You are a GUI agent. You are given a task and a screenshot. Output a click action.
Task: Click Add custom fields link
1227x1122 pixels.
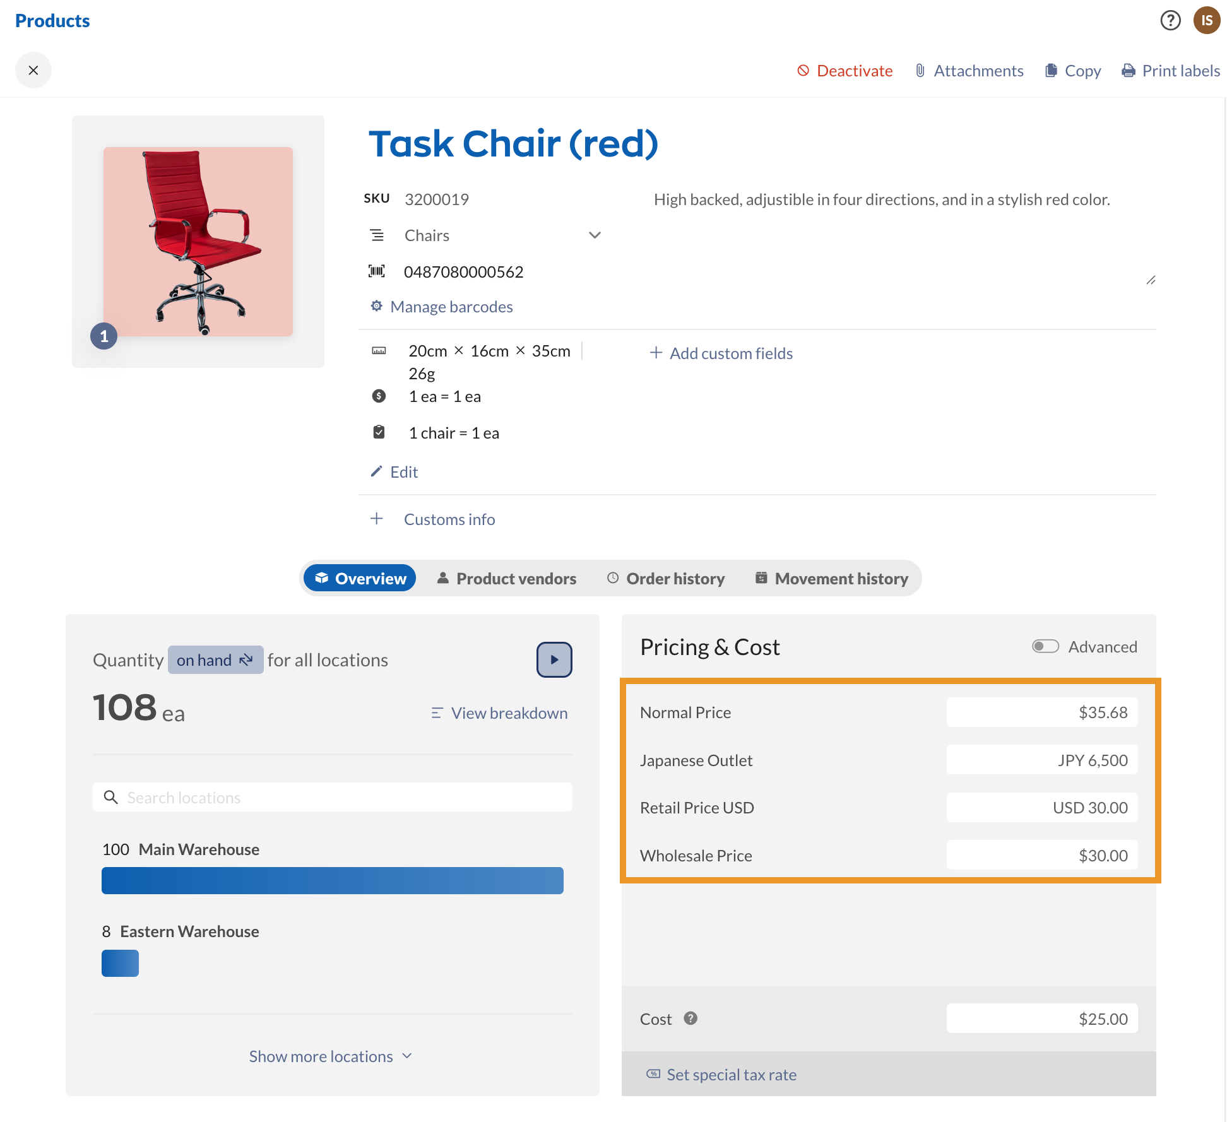721,353
